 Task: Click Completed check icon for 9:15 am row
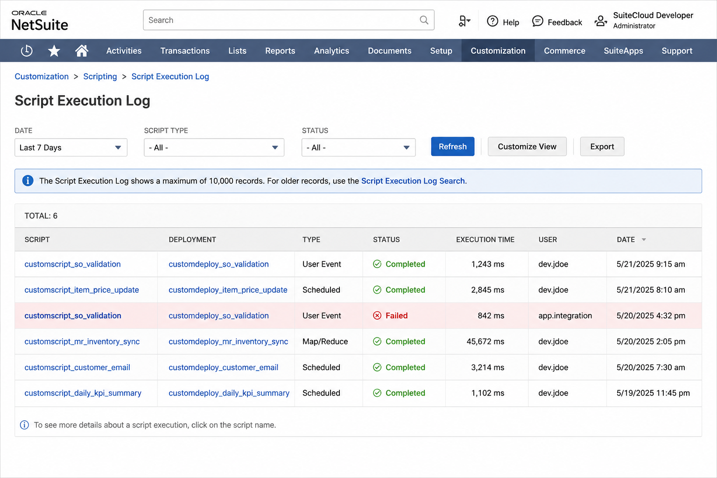(377, 264)
